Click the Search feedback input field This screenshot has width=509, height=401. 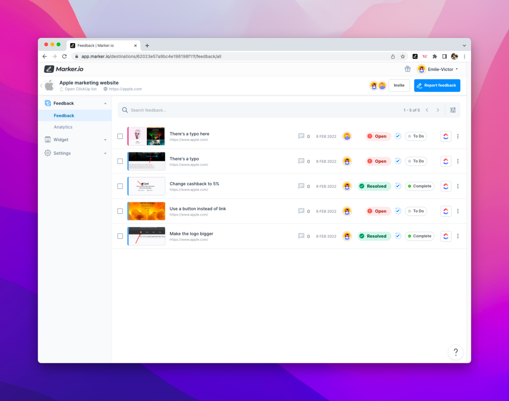point(259,110)
